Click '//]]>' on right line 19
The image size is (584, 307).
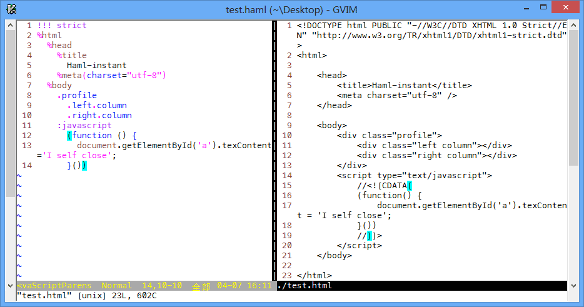(x=370, y=236)
